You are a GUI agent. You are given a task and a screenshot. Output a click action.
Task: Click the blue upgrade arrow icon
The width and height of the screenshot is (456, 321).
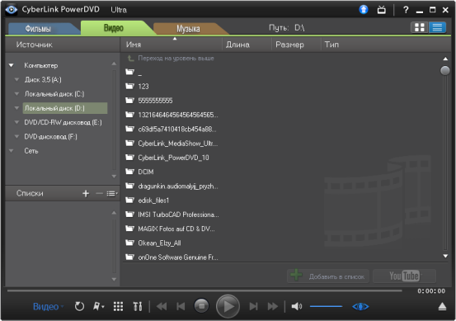pyautogui.click(x=363, y=10)
